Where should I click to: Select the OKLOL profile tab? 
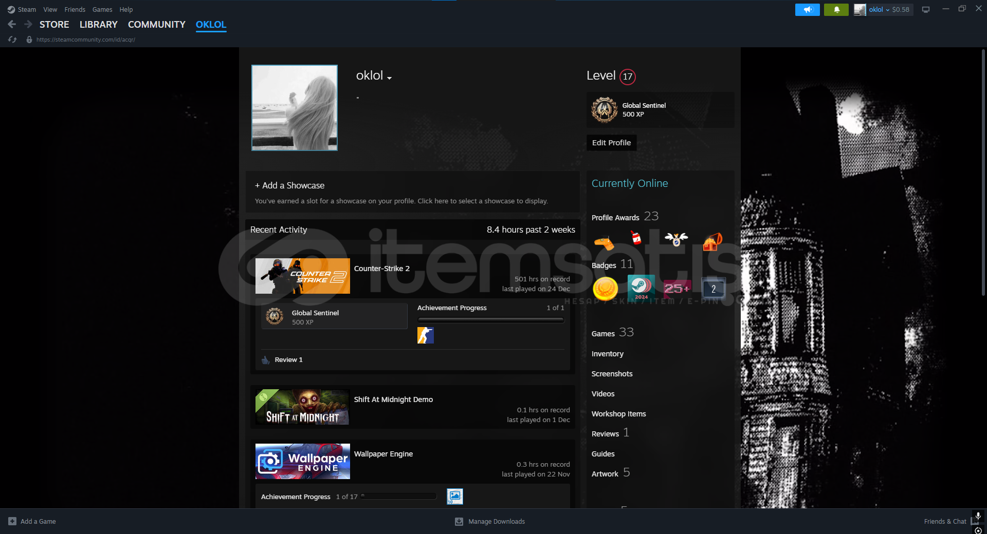(x=211, y=25)
